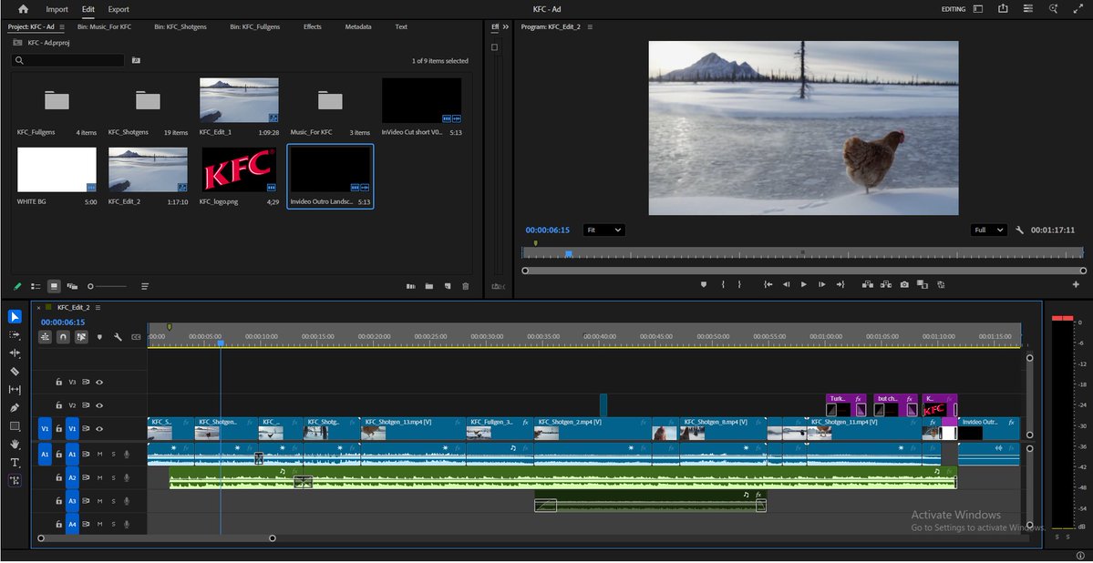Switch Project panel to freeform view
Screen dimensions: 1093x563
point(72,286)
